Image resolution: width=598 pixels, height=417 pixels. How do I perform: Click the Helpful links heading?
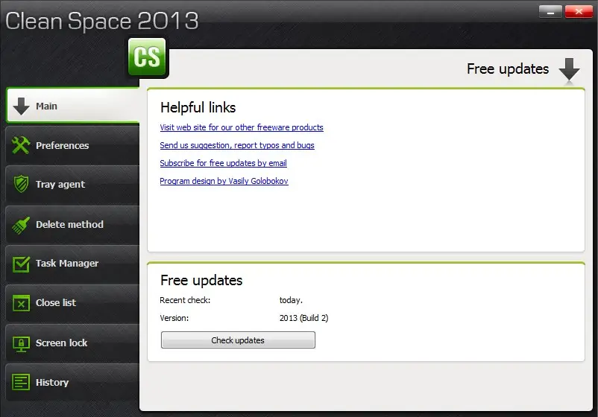tap(198, 107)
